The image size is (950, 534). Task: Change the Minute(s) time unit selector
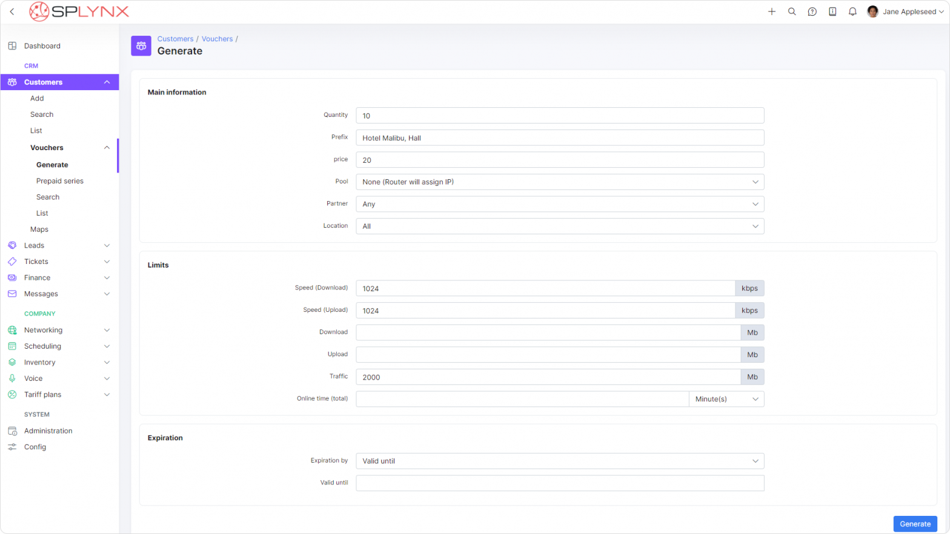pyautogui.click(x=726, y=399)
